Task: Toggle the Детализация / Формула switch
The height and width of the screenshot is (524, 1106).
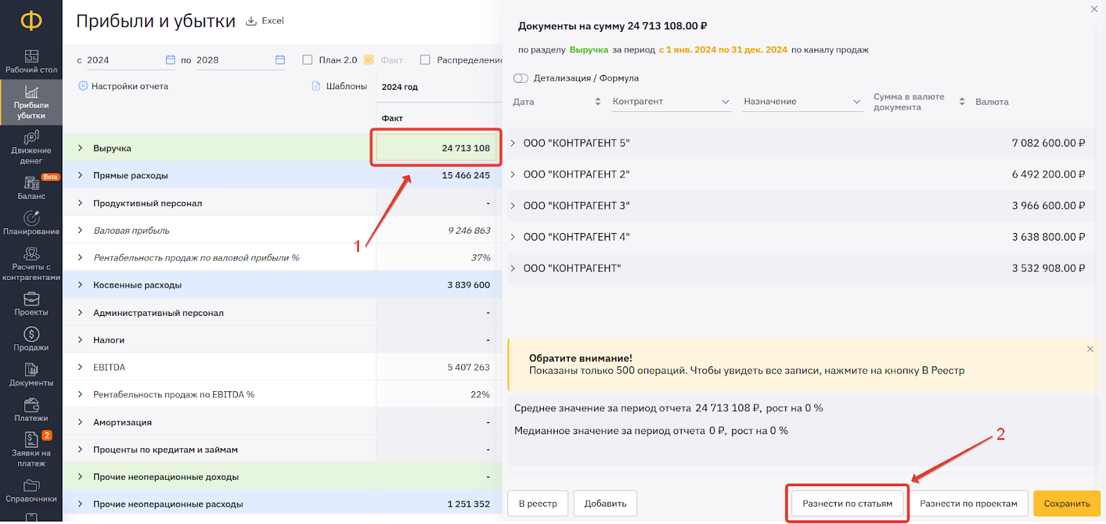Action: 521,78
